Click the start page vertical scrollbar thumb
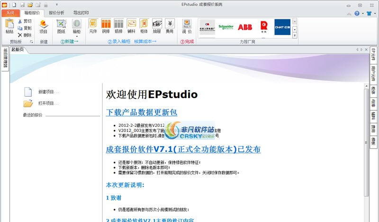This screenshot has height=222, width=379. point(366,142)
